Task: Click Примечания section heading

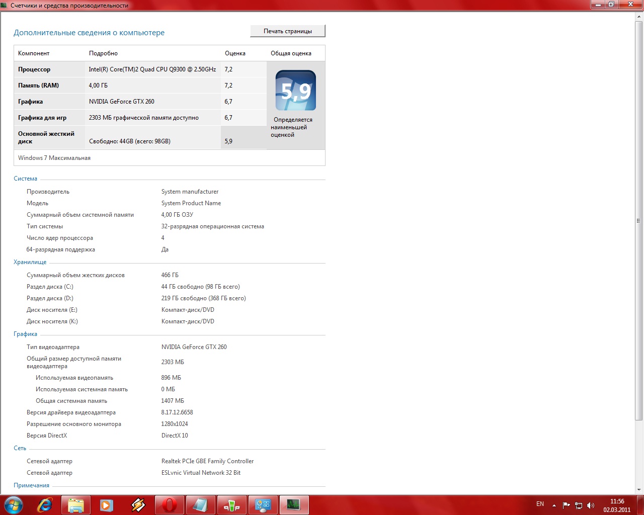Action: click(x=31, y=485)
